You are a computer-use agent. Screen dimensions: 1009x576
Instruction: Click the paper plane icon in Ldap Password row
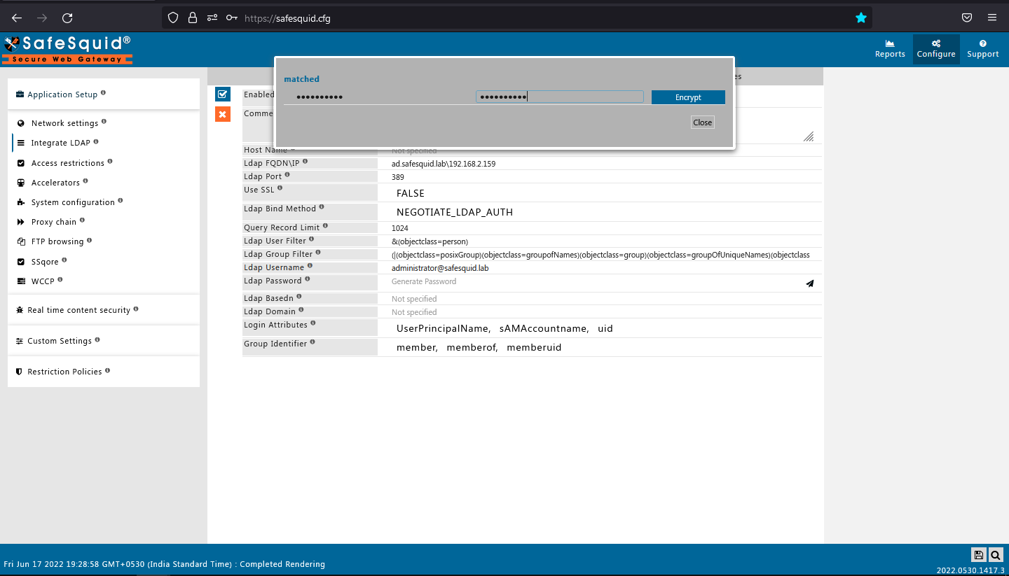810,283
